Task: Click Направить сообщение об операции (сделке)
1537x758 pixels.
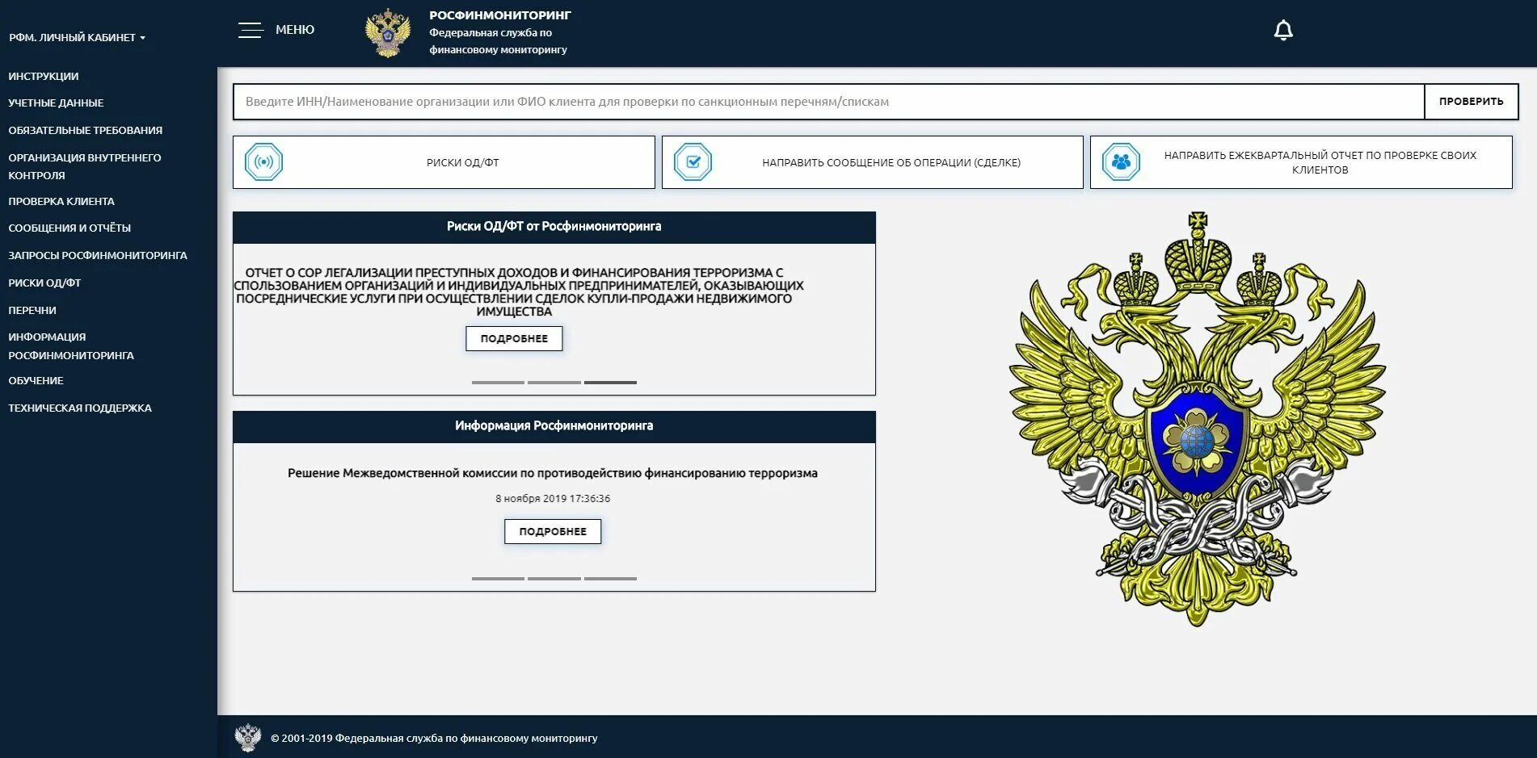Action: 872,162
